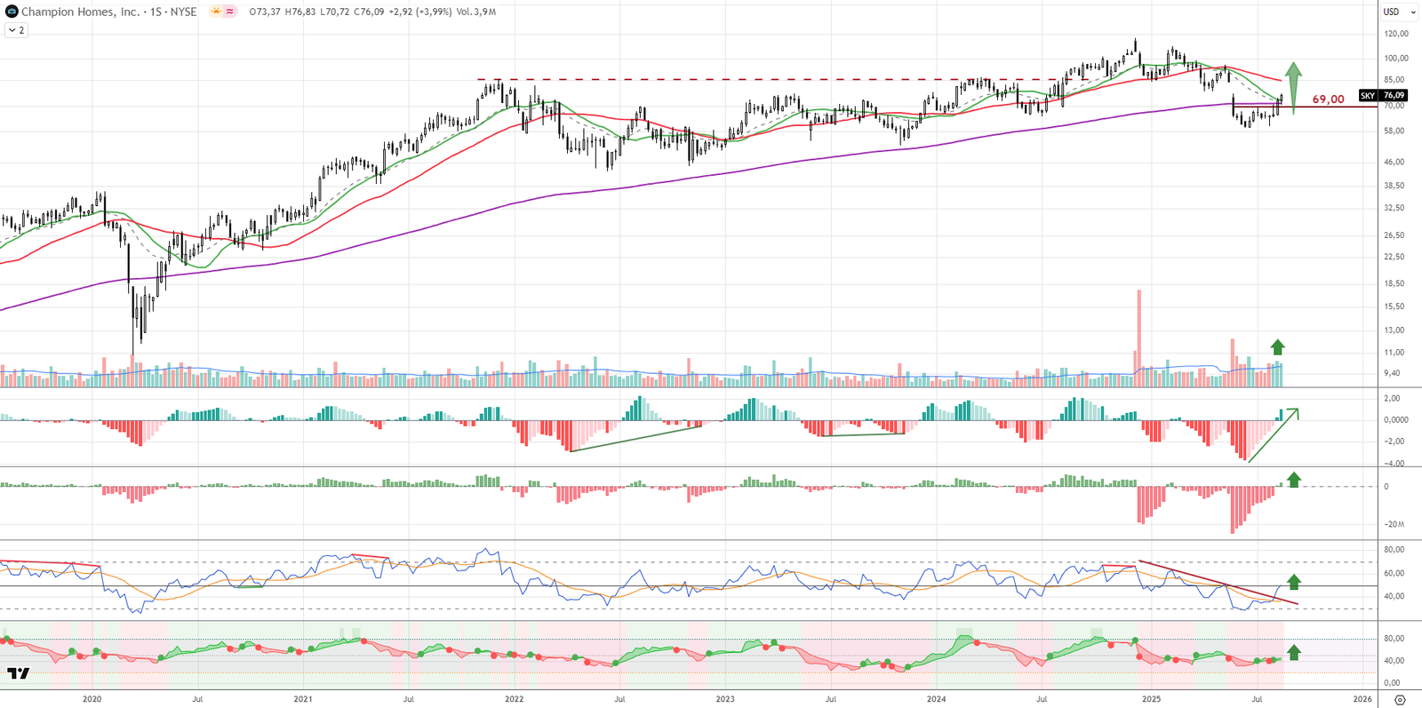Viewport: 1422px width, 708px height.
Task: Collapse the indicator legend with the 2 chevron
Action: [x=16, y=30]
